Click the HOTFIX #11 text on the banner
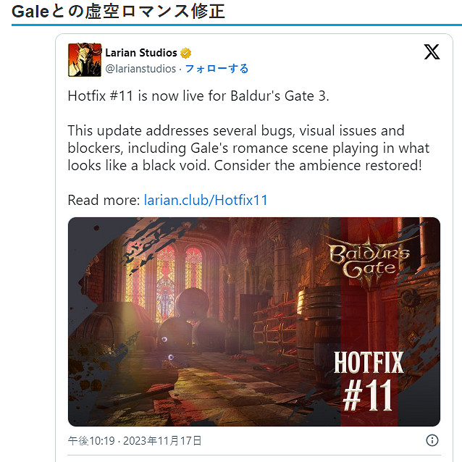Viewport: 462px width, 462px height. point(369,382)
